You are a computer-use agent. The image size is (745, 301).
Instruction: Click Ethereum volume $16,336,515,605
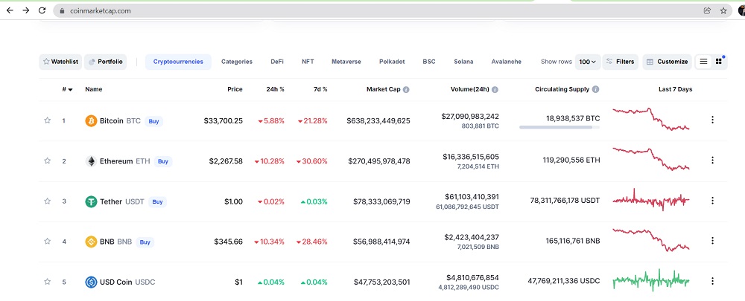click(470, 156)
